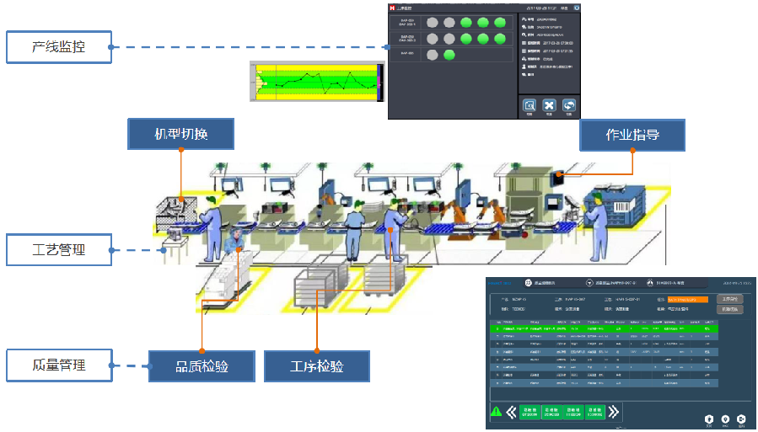Toggle the green status circle in third station row
758x432 pixels.
tap(449, 55)
